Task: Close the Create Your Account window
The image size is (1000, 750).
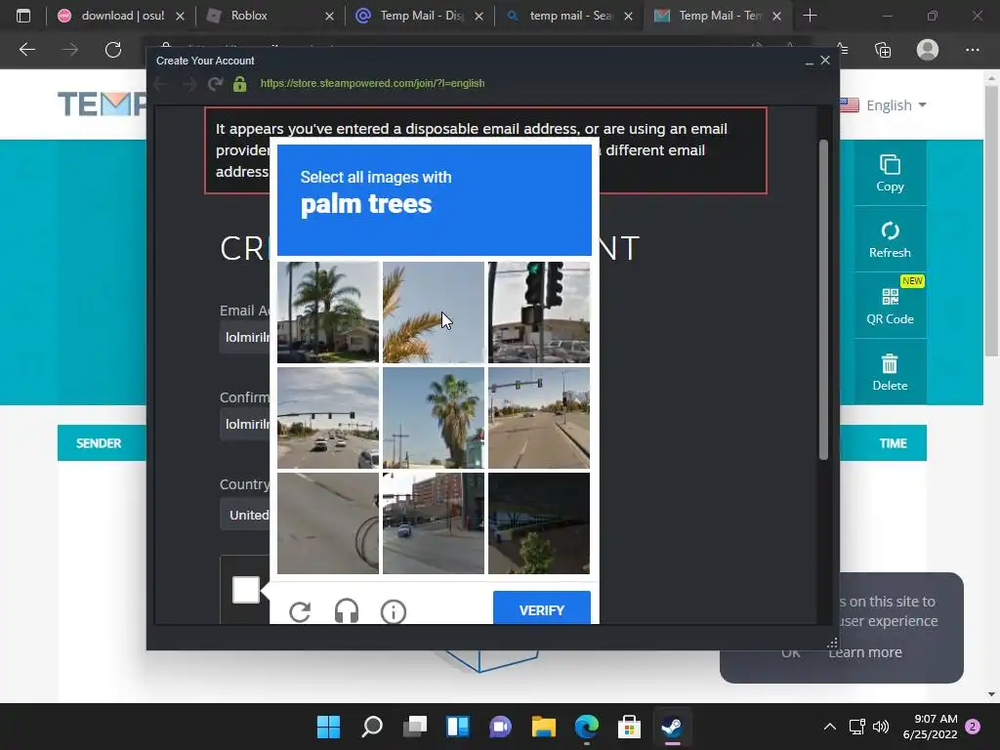Action: click(x=825, y=60)
